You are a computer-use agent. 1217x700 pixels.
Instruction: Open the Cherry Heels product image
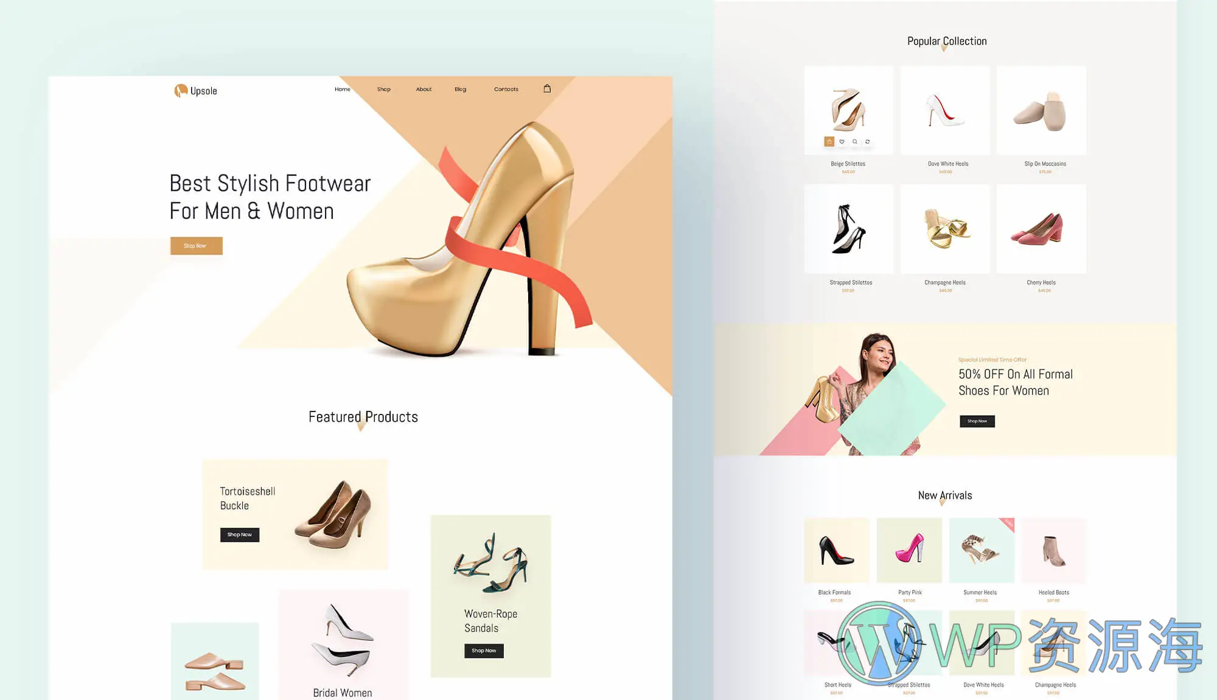tap(1041, 229)
